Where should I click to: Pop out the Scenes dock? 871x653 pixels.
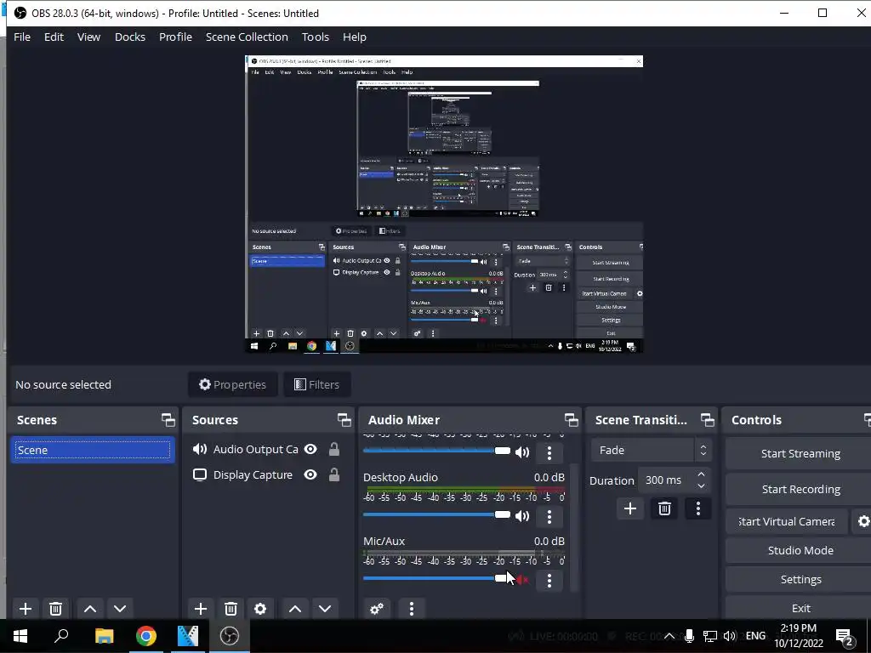pos(168,420)
